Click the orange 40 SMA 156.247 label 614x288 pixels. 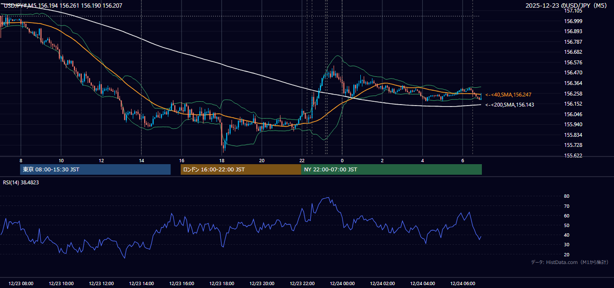tap(509, 95)
